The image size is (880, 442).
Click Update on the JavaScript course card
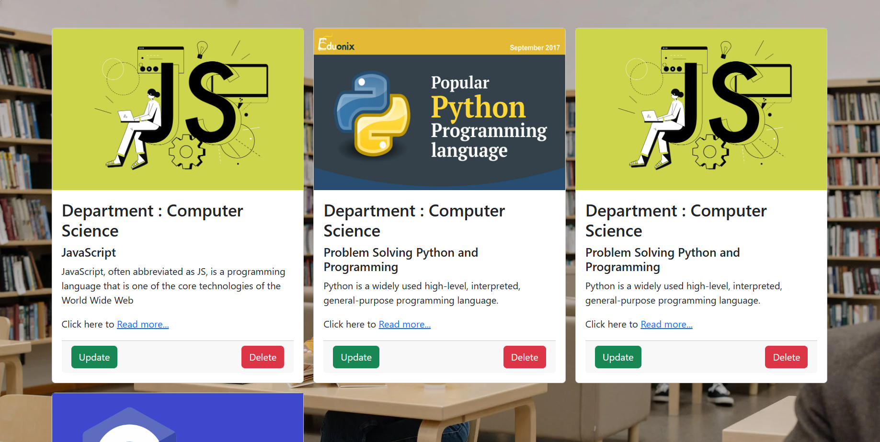coord(94,357)
